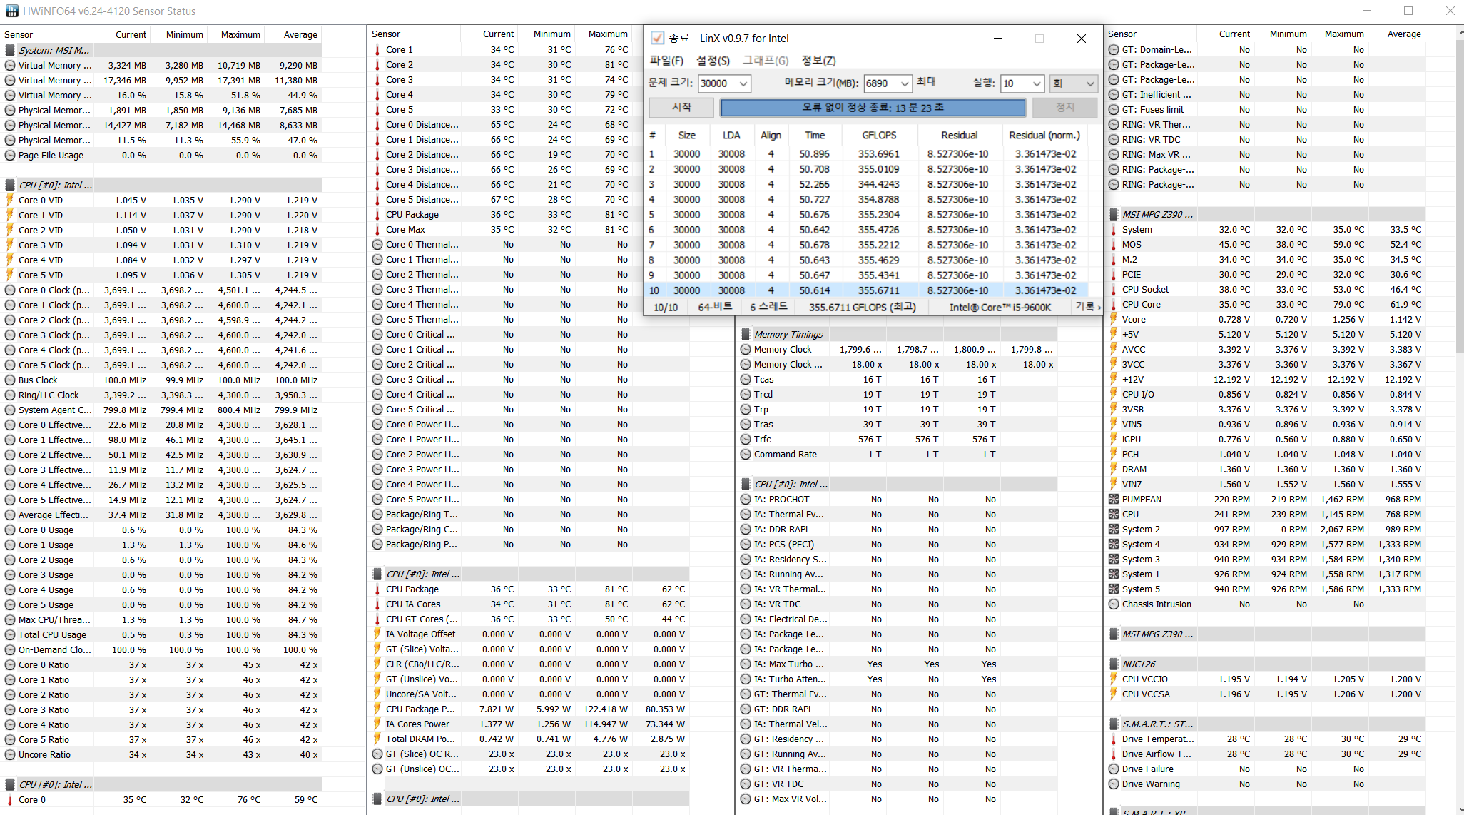The height and width of the screenshot is (815, 1464).
Task: Click the blue LinX progress bar
Action: point(873,108)
